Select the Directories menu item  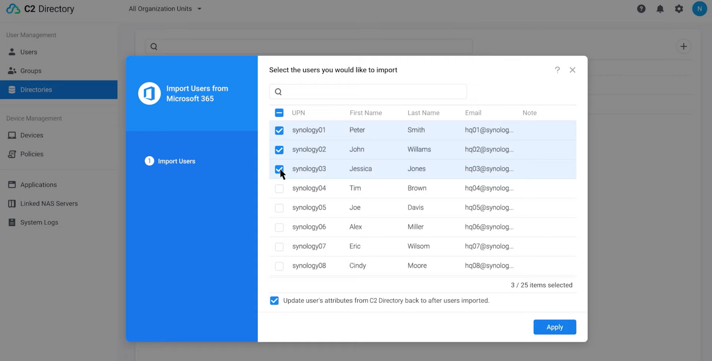click(x=59, y=90)
